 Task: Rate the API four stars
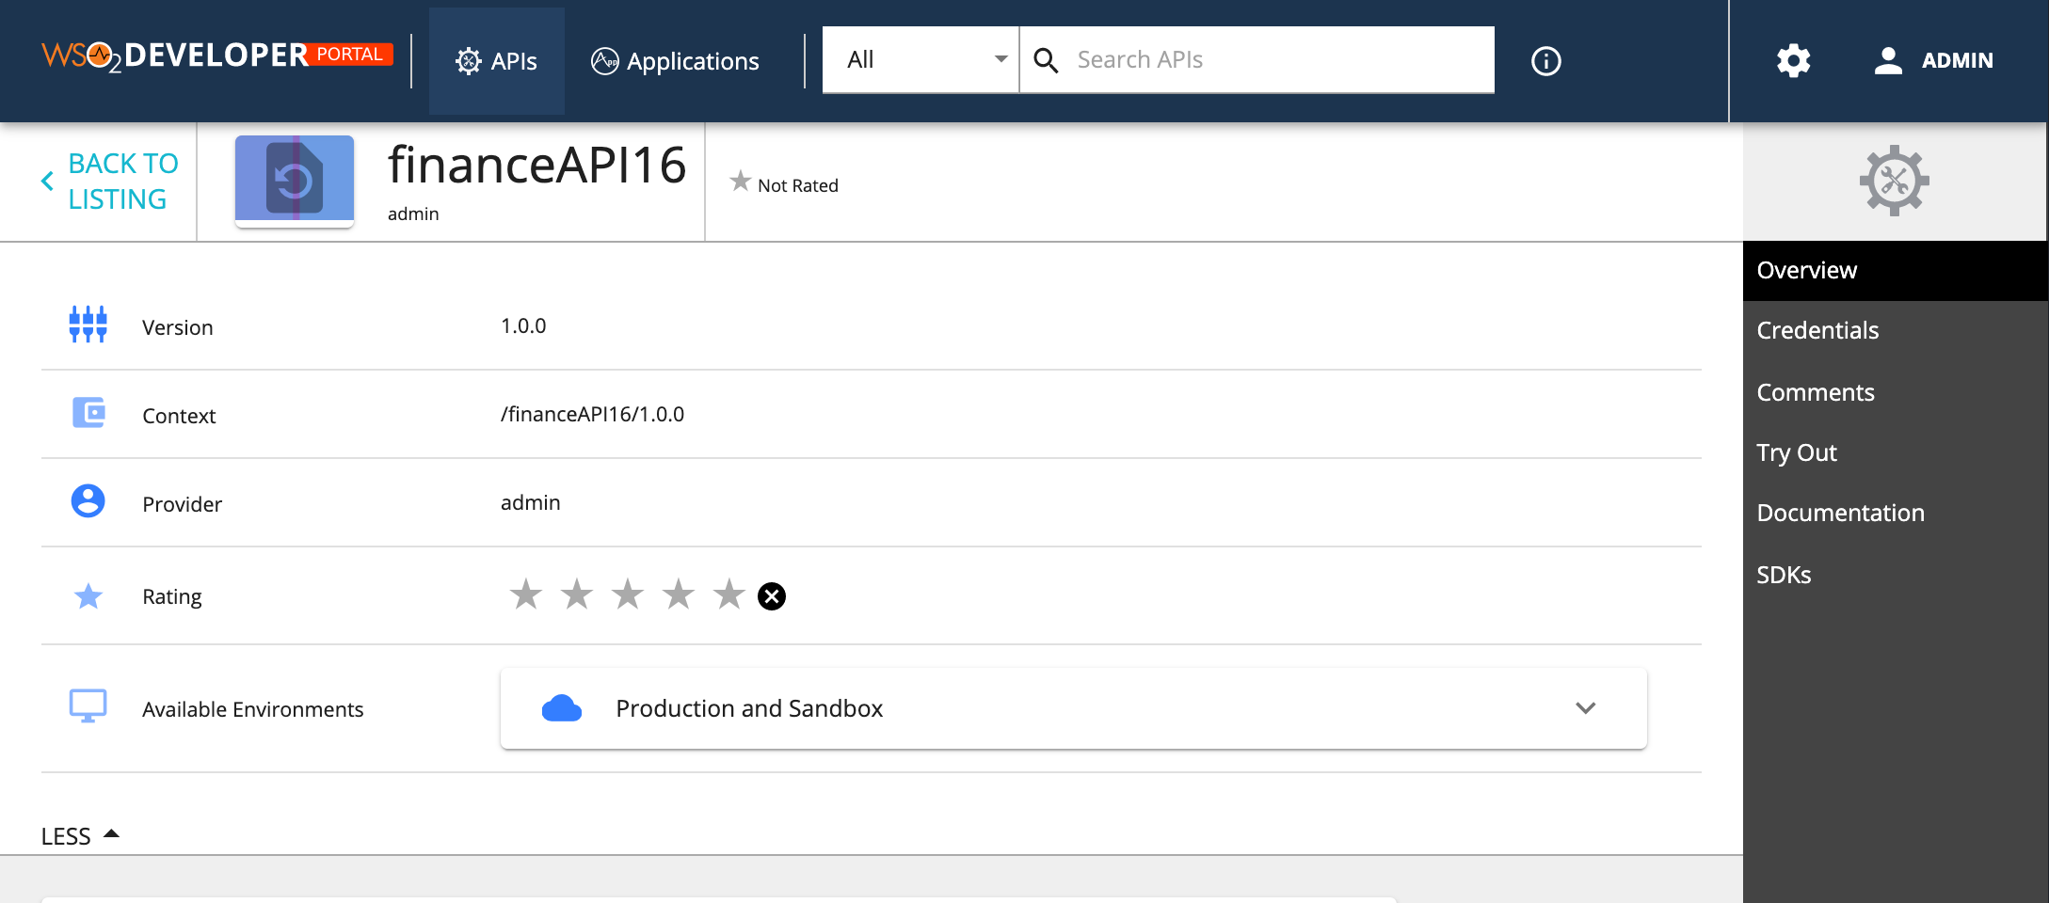[679, 594]
